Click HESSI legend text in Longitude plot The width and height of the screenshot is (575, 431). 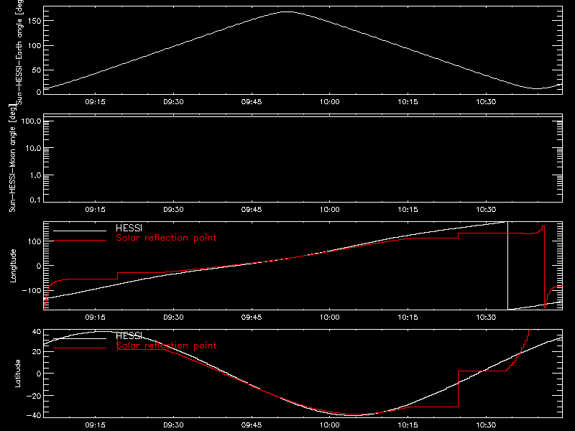(x=129, y=228)
